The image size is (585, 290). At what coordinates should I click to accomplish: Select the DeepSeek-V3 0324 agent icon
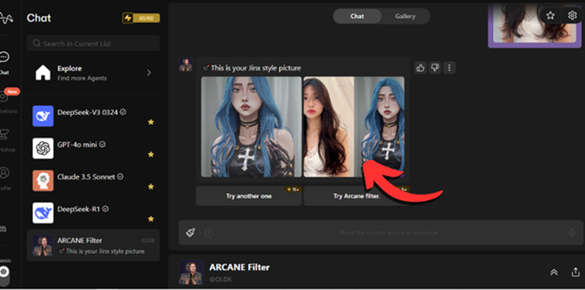[x=43, y=116]
